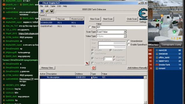185x104 pixels.
Task: Toggle the Hex checkbox
Action: click(x=90, y=27)
